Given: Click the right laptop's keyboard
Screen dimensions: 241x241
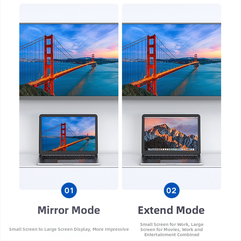Looking at the screenshot, I should [x=171, y=157].
